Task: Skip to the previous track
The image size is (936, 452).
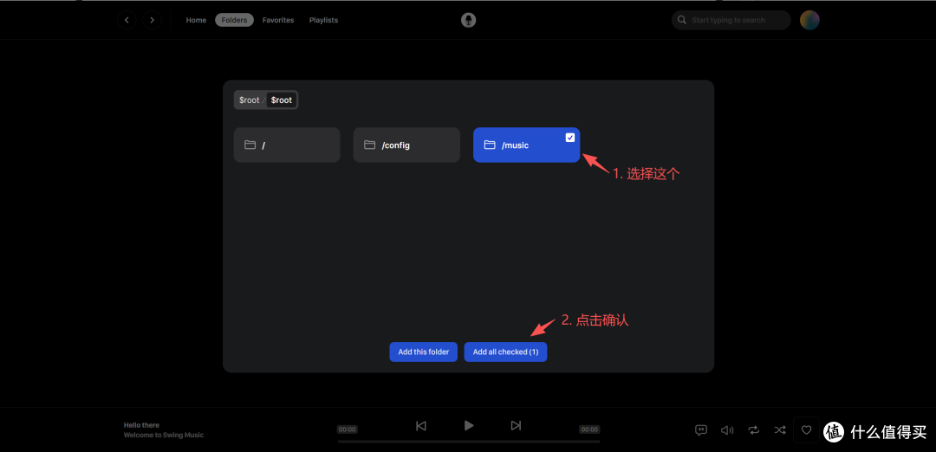Action: tap(421, 426)
